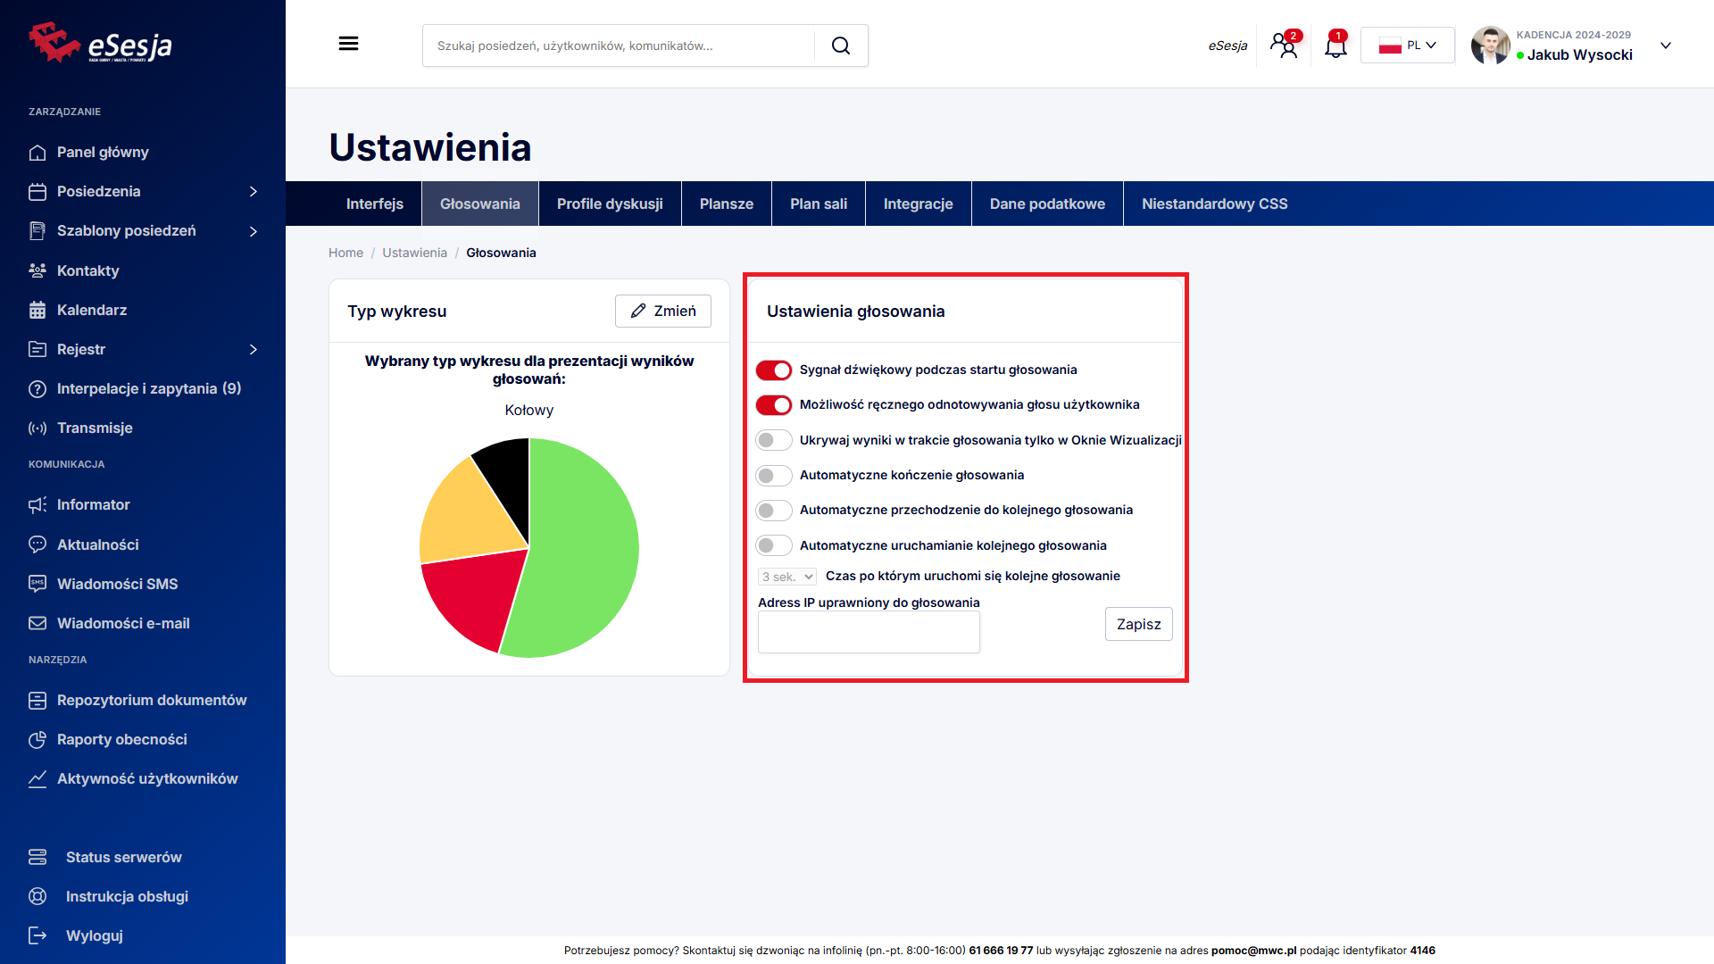
Task: Switch to the Integracje tab
Action: [918, 204]
